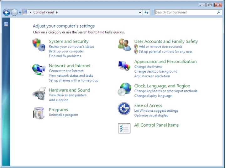Open Adjust screen resolution
The height and width of the screenshot is (168, 236).
tap(152, 76)
